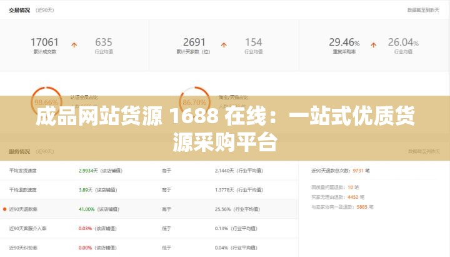Click the 3.89天 shop value
This screenshot has width=450, height=257.
pos(86,190)
